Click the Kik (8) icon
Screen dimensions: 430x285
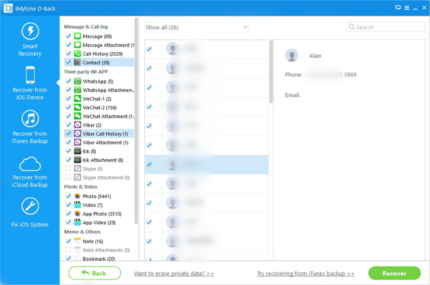point(77,152)
